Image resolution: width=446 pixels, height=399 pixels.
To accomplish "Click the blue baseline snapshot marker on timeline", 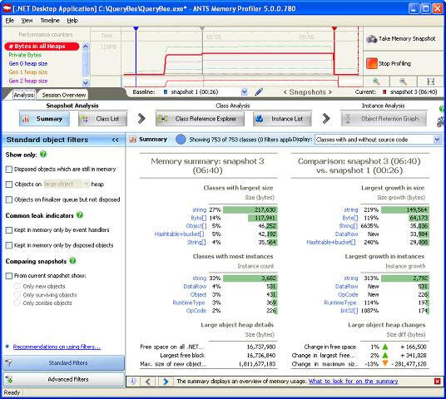I will 136,28.
